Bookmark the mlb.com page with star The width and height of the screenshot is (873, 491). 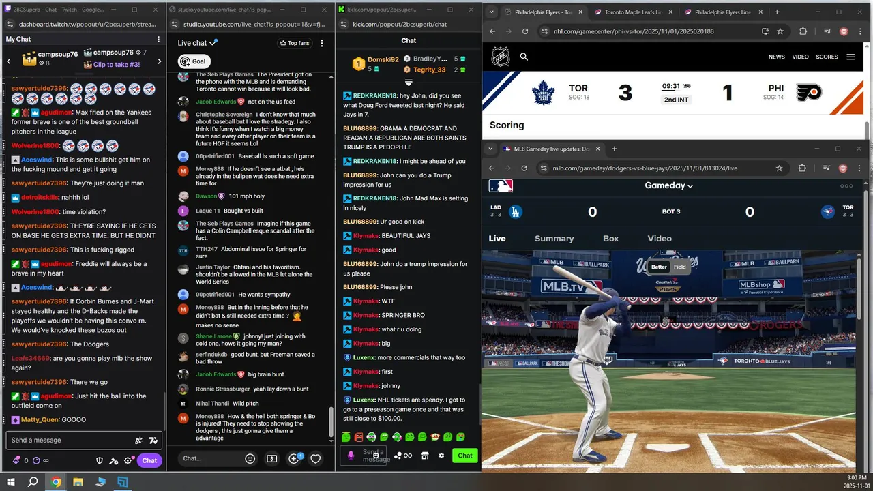tap(779, 168)
